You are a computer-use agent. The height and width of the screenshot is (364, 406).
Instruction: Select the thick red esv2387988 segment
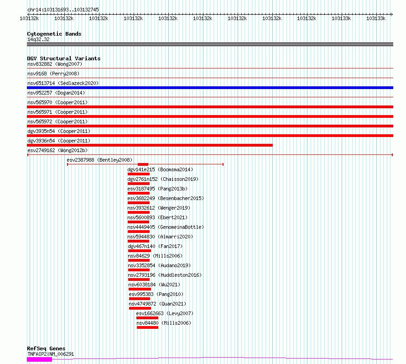(x=143, y=164)
